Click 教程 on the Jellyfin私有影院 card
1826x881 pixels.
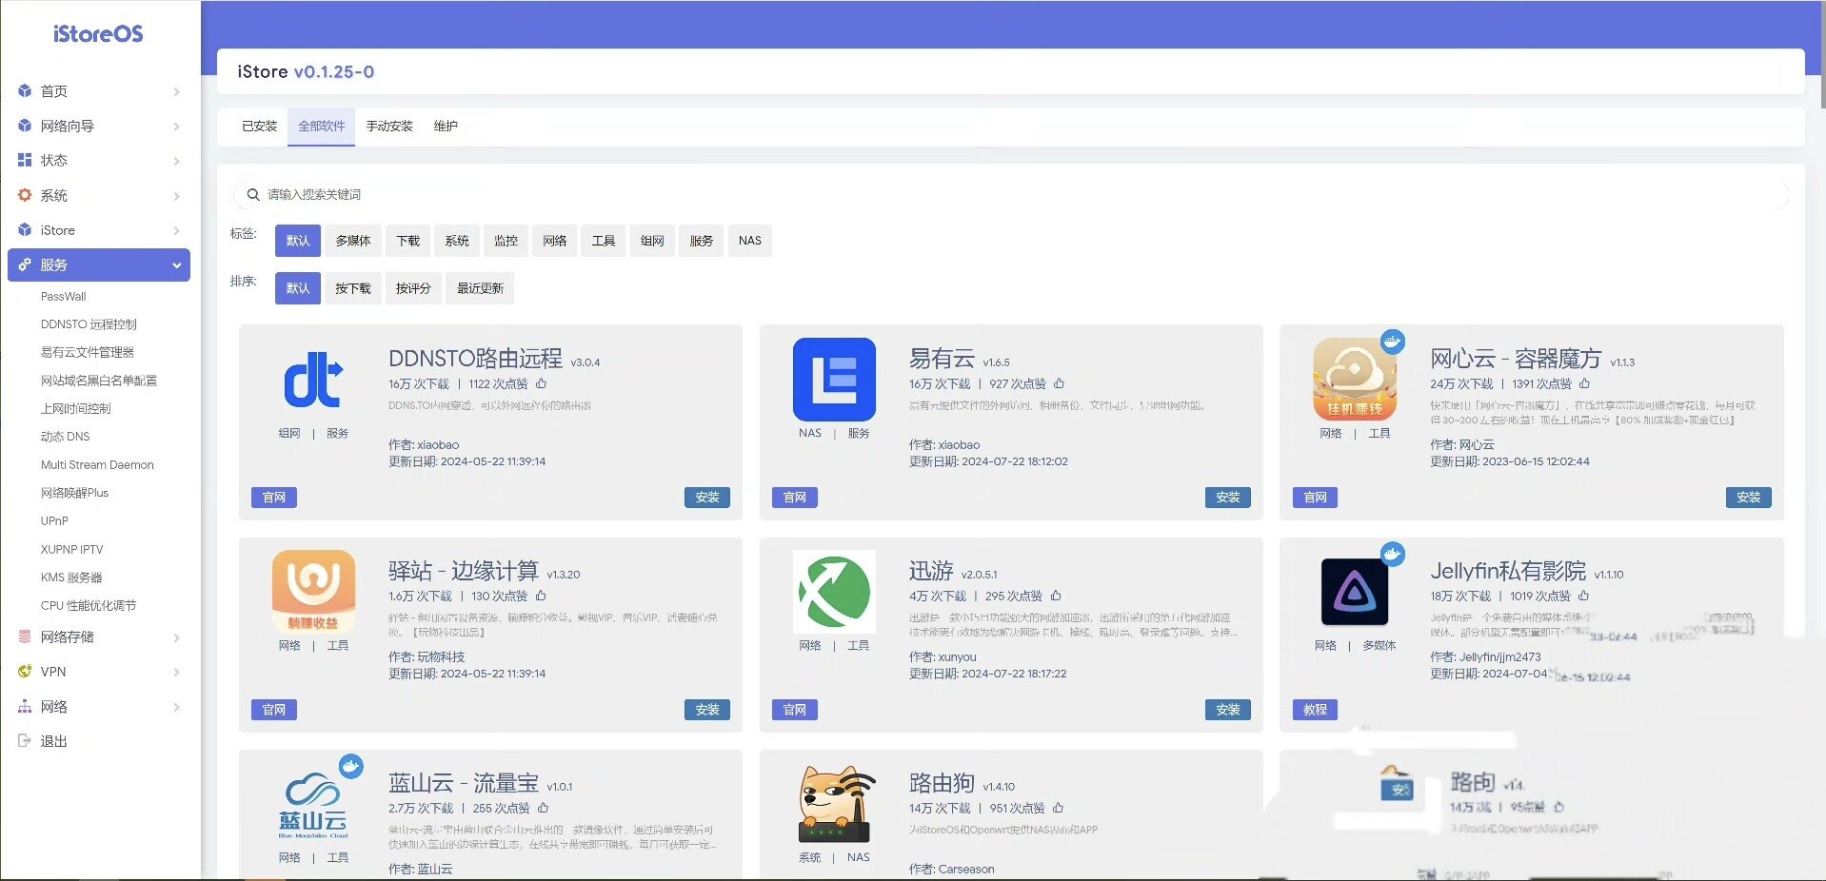tap(1316, 710)
